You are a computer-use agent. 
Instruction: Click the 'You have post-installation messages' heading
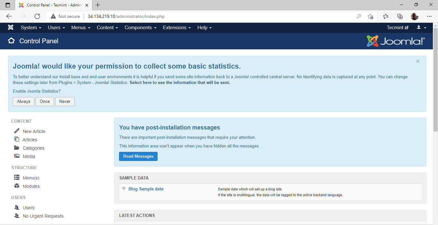[x=169, y=128]
